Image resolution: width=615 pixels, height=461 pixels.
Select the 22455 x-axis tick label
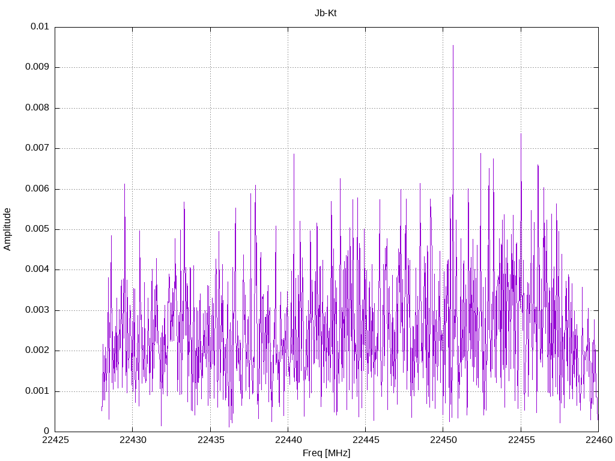coord(521,441)
